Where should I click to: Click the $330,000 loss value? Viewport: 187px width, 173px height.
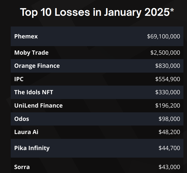(168, 92)
